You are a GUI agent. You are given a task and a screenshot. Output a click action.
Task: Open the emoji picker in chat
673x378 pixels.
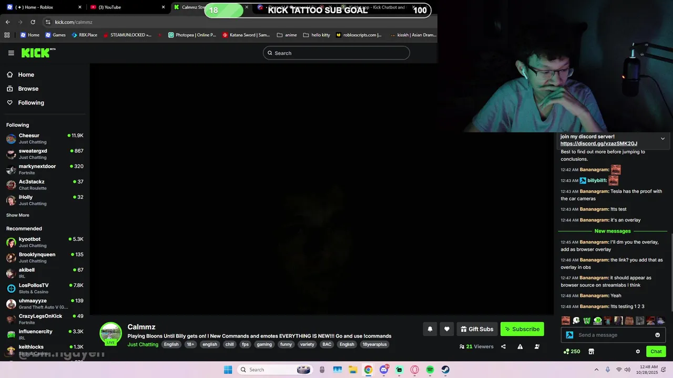(657, 335)
